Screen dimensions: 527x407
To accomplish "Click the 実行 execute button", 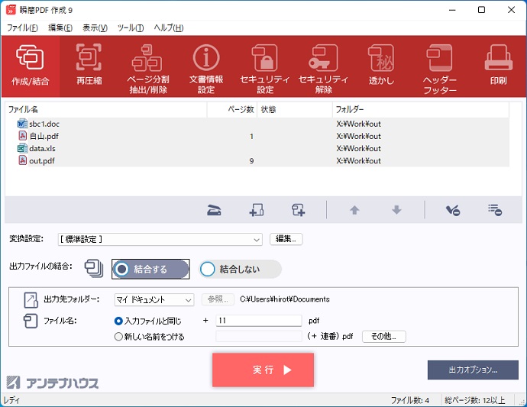I will pos(263,370).
